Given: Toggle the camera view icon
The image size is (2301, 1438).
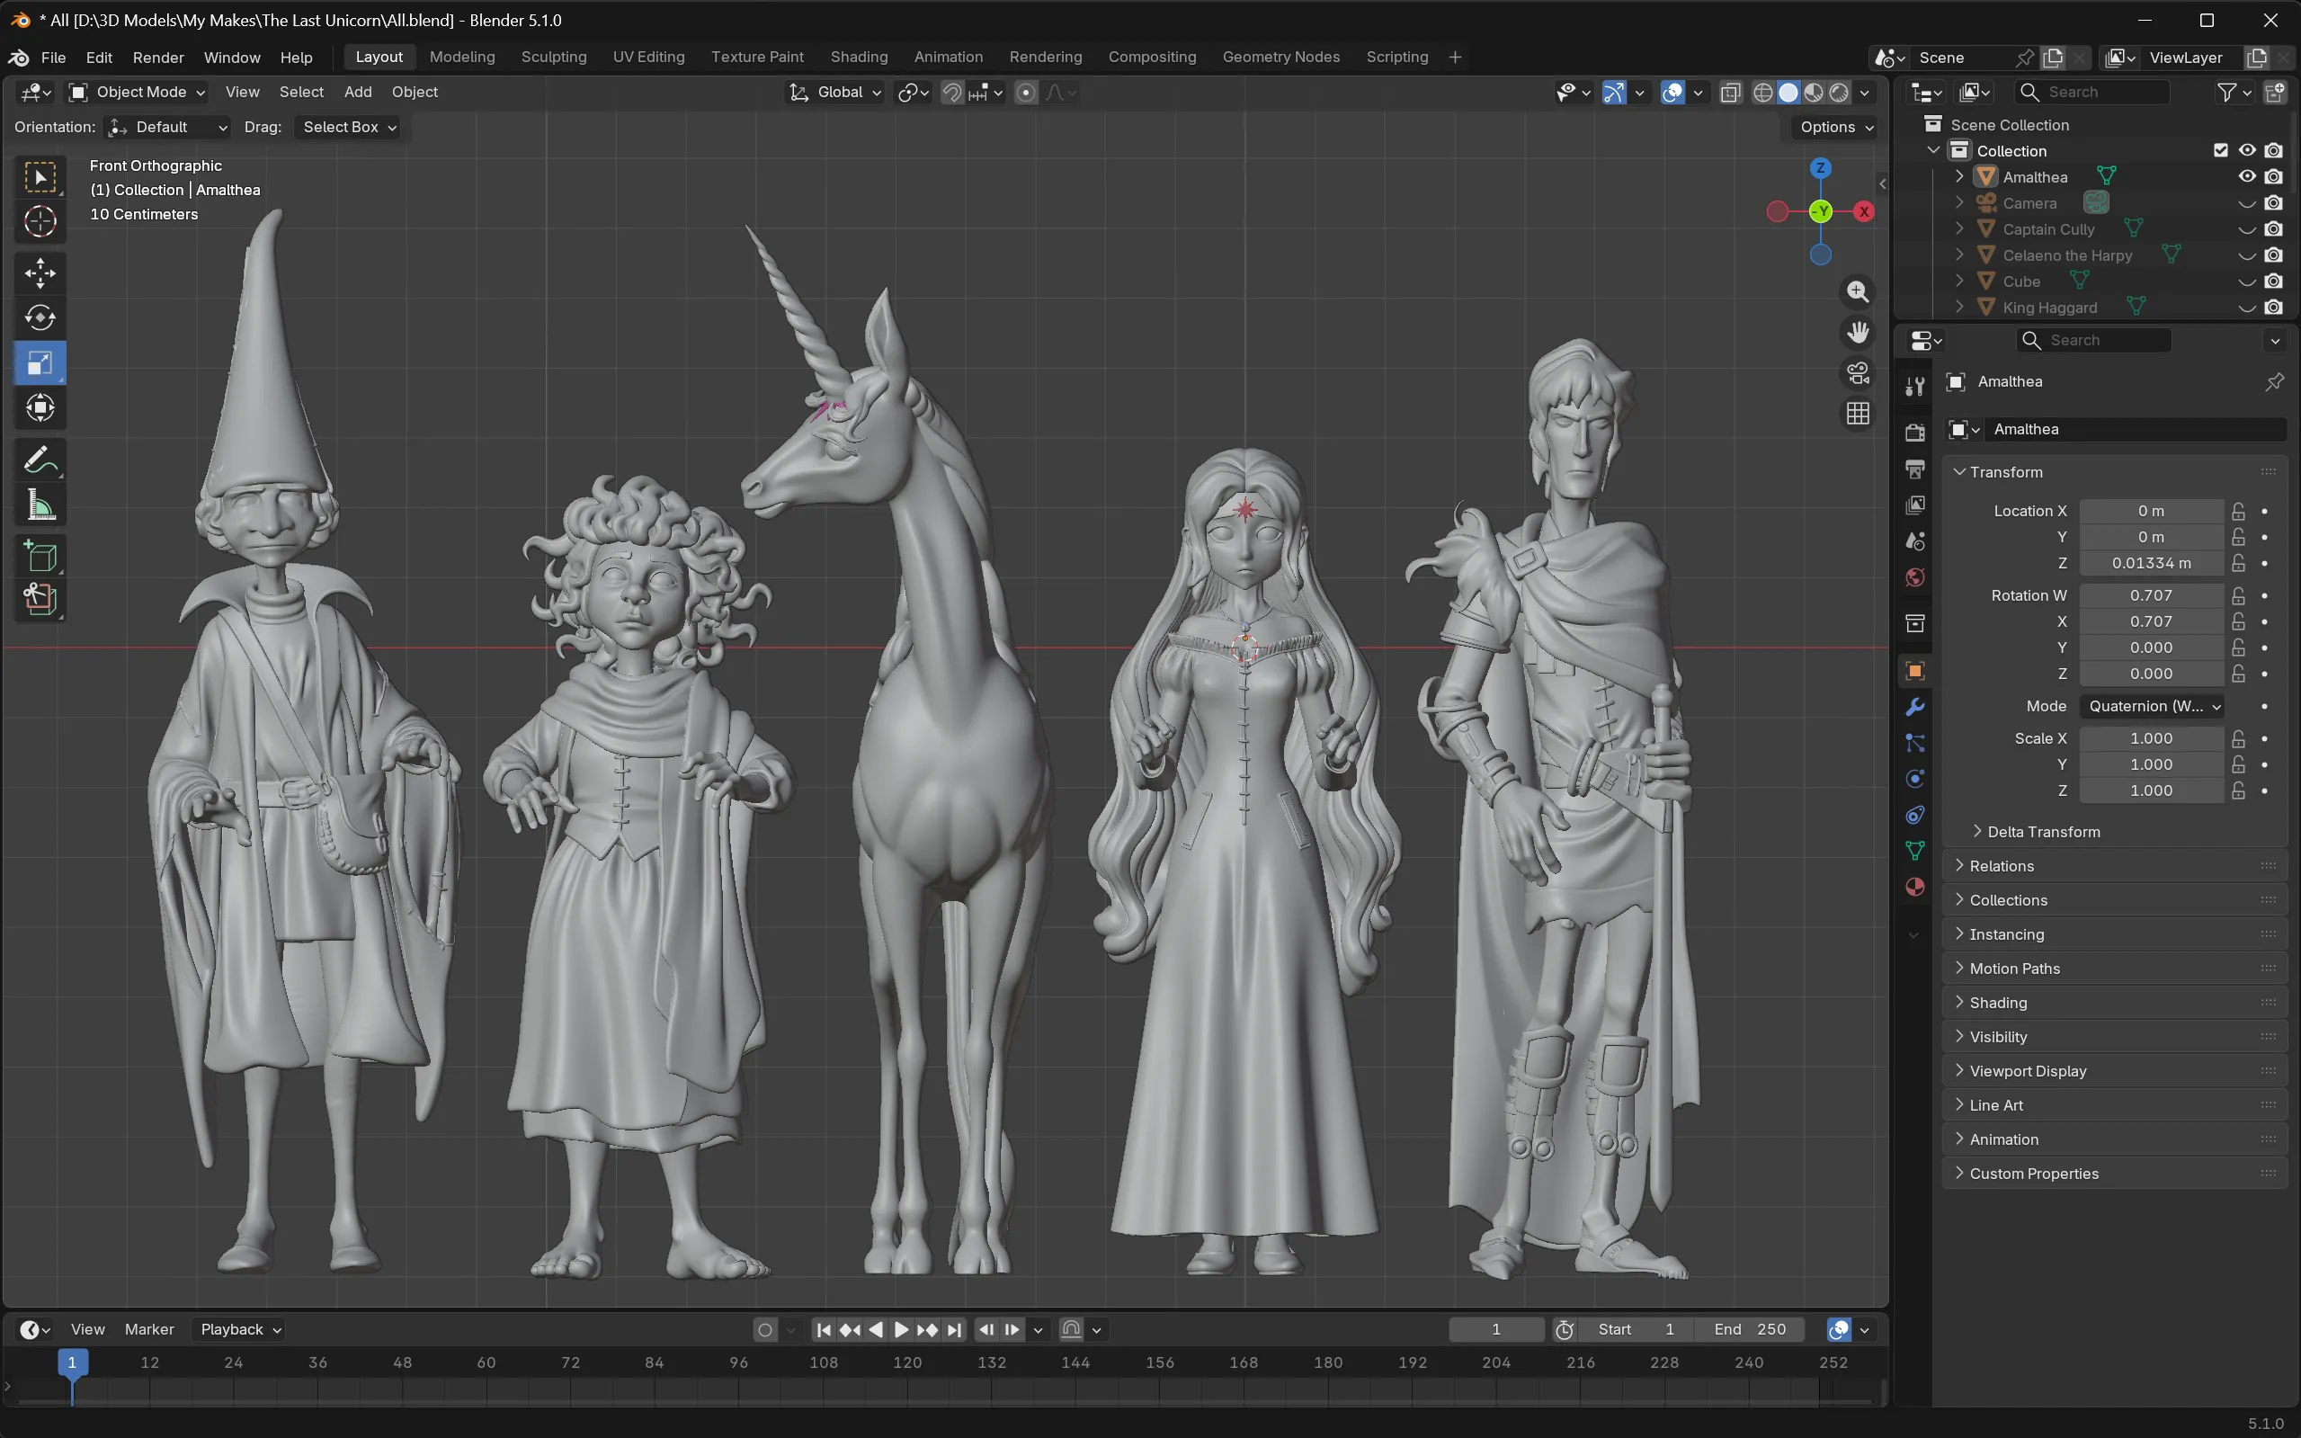Looking at the screenshot, I should (x=1858, y=373).
